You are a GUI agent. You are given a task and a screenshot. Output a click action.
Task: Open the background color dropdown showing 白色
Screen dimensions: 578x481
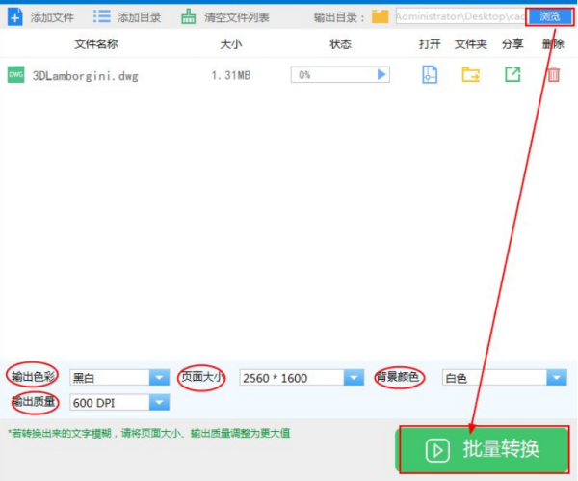tap(504, 377)
